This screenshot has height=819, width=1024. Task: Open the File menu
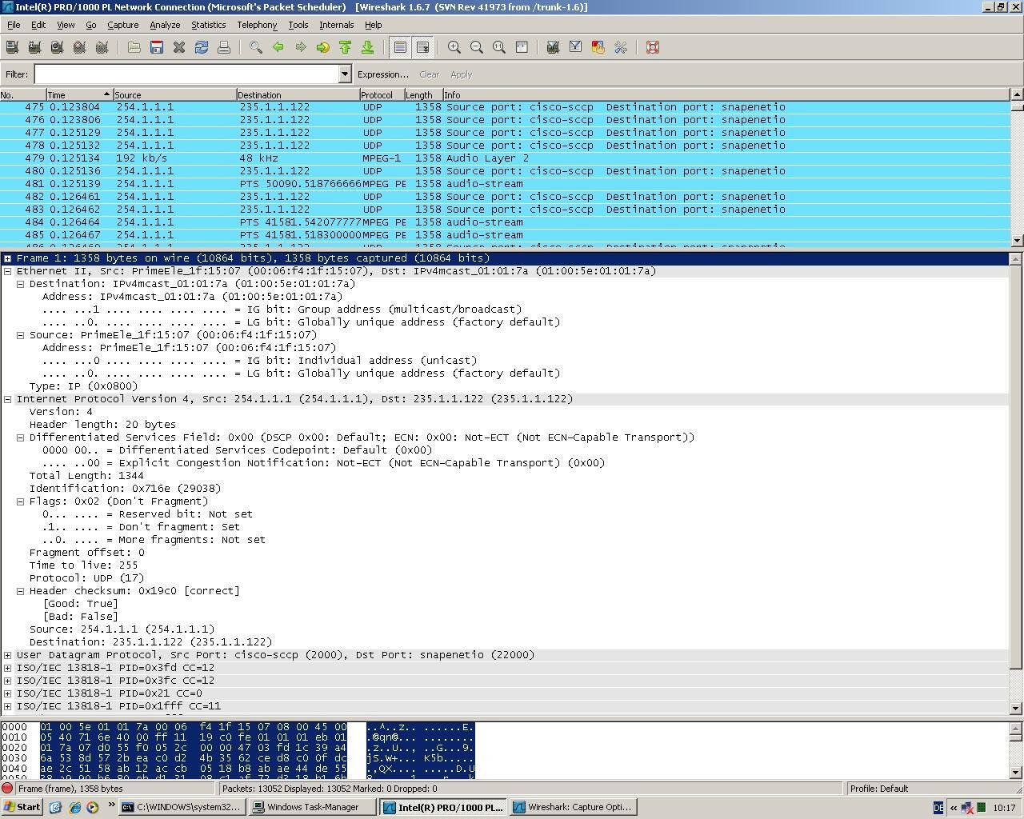[x=14, y=25]
